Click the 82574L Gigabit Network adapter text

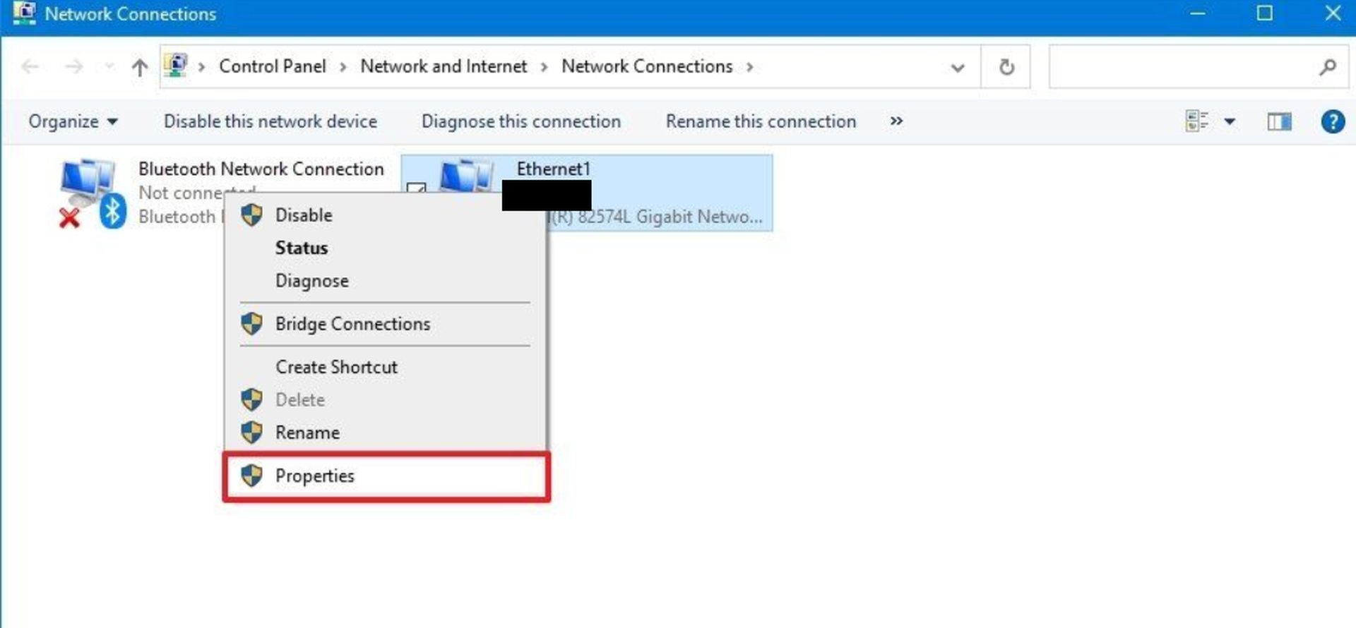(657, 217)
